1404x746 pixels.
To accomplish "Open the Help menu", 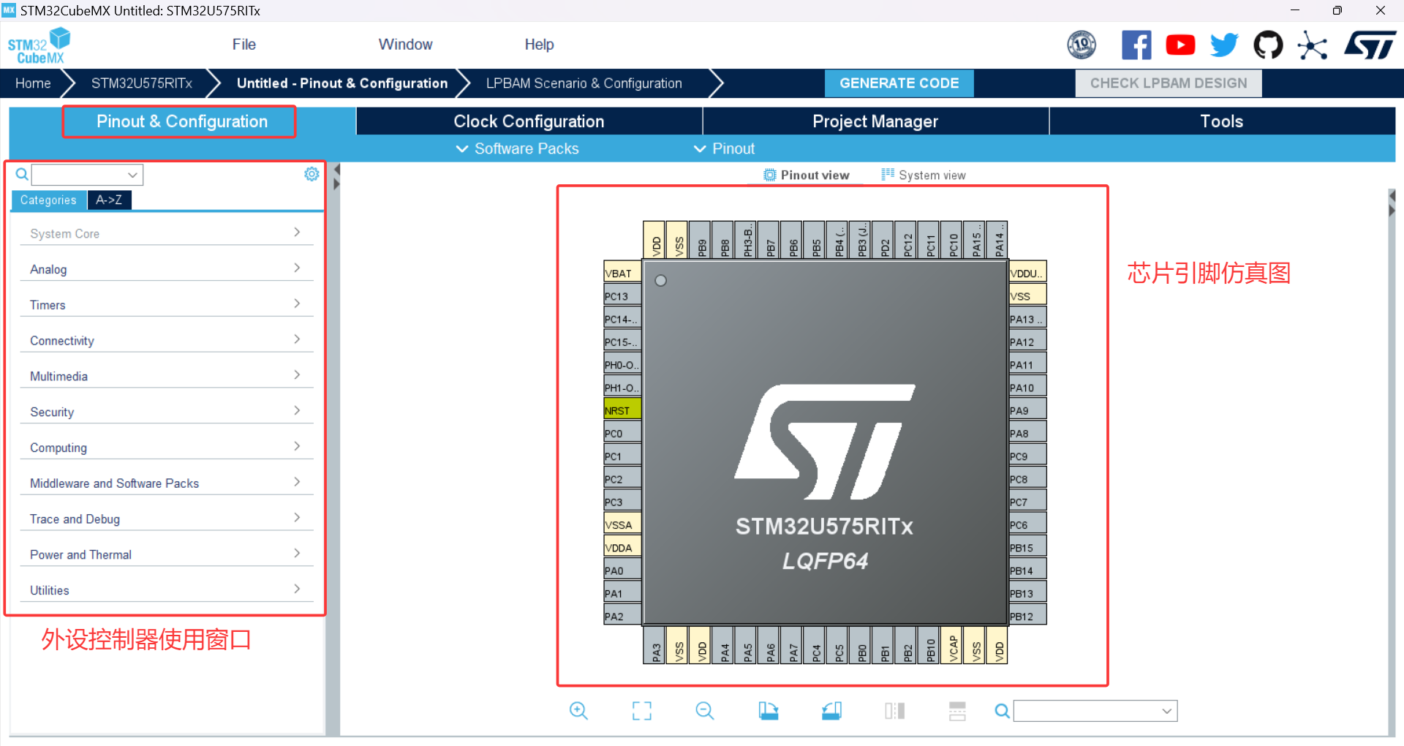I will click(x=539, y=45).
